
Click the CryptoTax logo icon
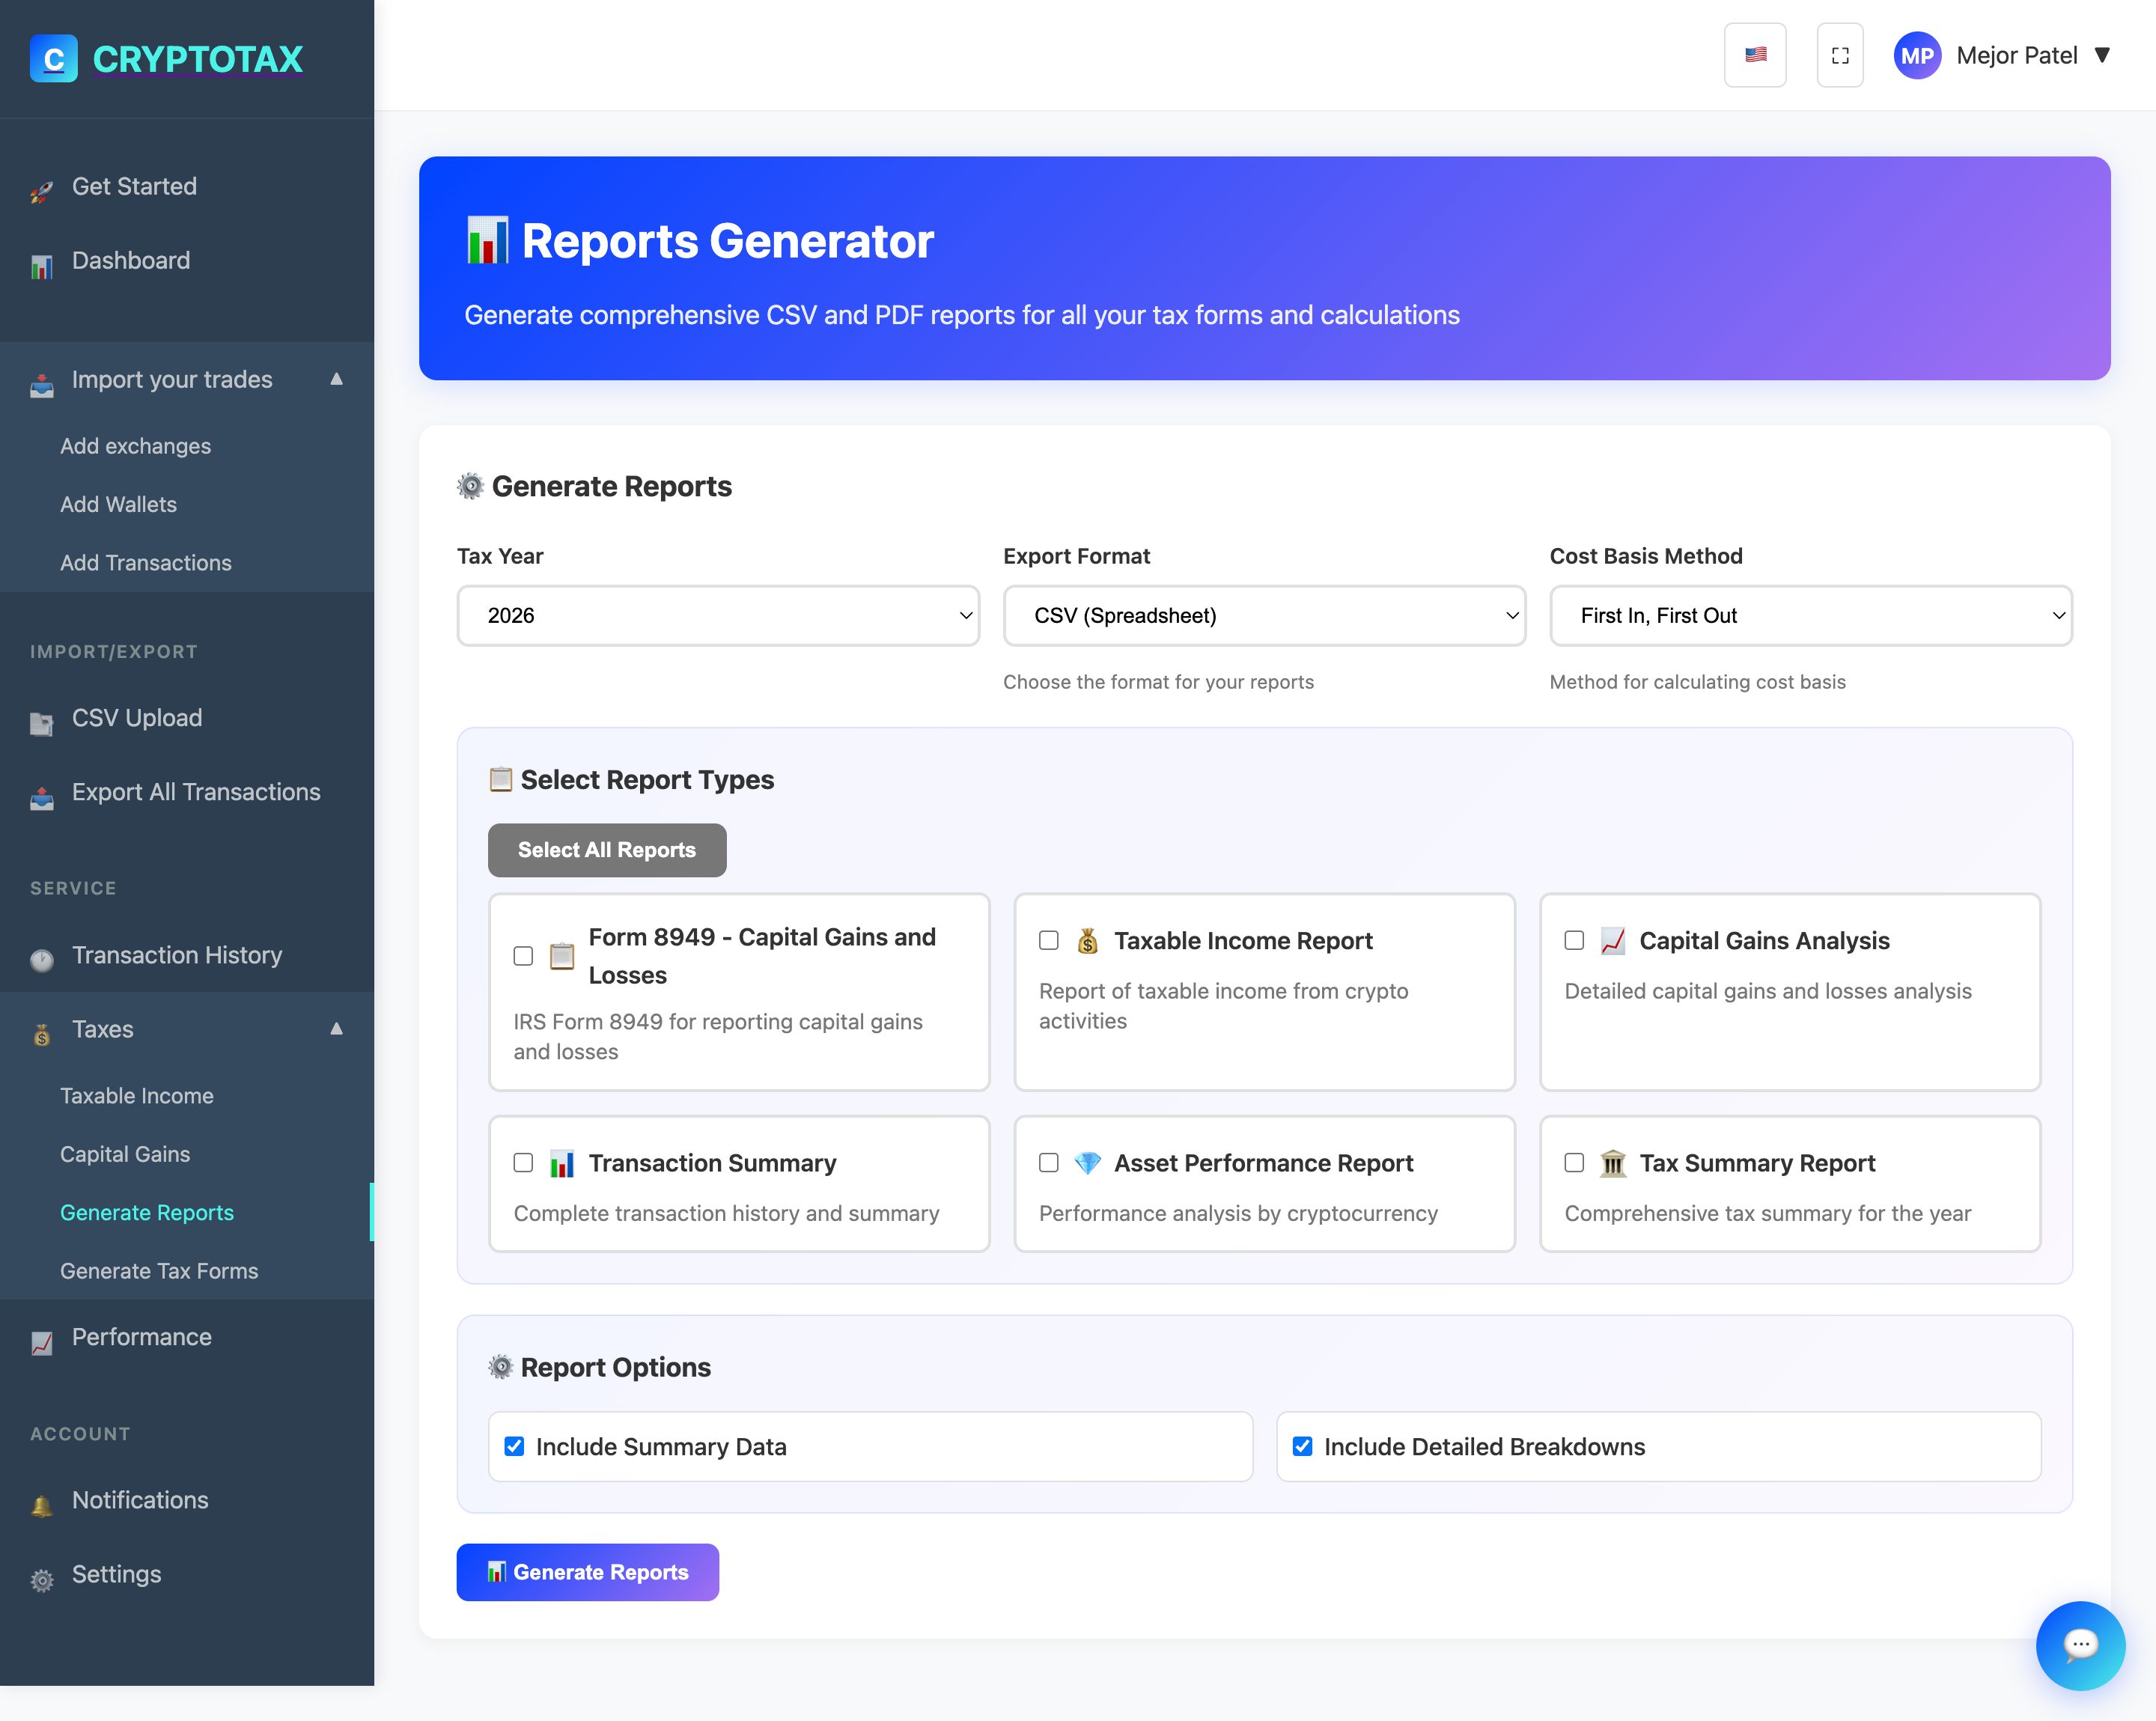[53, 58]
